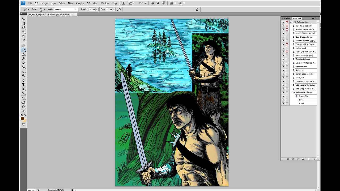The width and height of the screenshot is (340, 191).
Task: Open the Filter menu
Action: tap(70, 3)
